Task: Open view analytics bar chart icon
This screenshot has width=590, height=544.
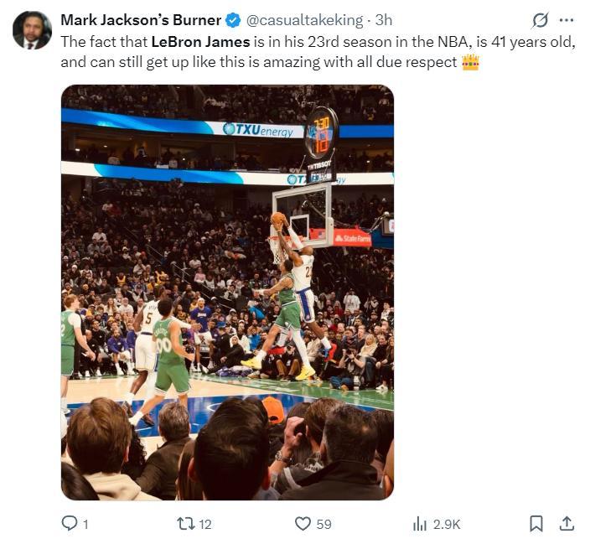Action: (x=420, y=523)
